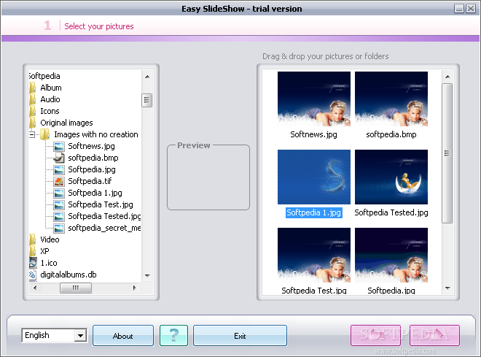
Task: Select the 'Original images' label
Action: click(66, 123)
